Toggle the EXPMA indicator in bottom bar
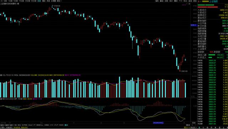The width and height of the screenshot is (228, 129). pos(25,125)
